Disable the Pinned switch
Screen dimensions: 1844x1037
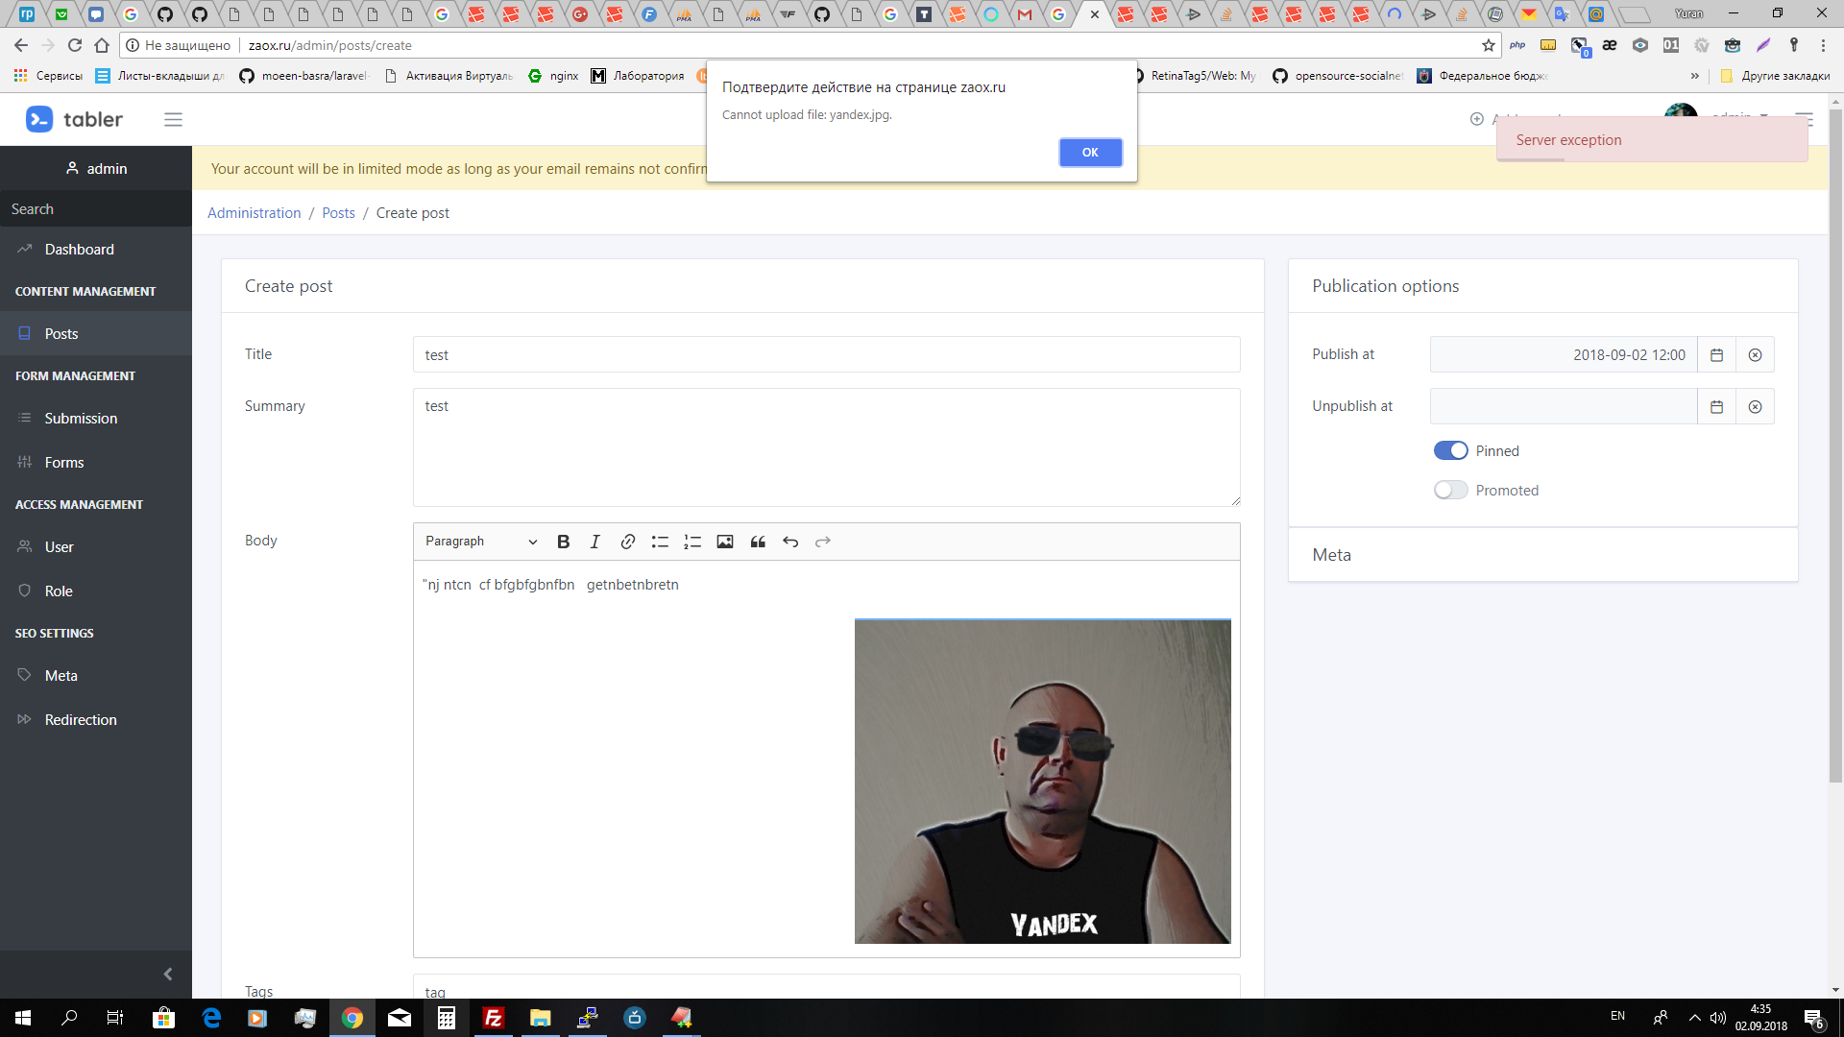[x=1450, y=451]
